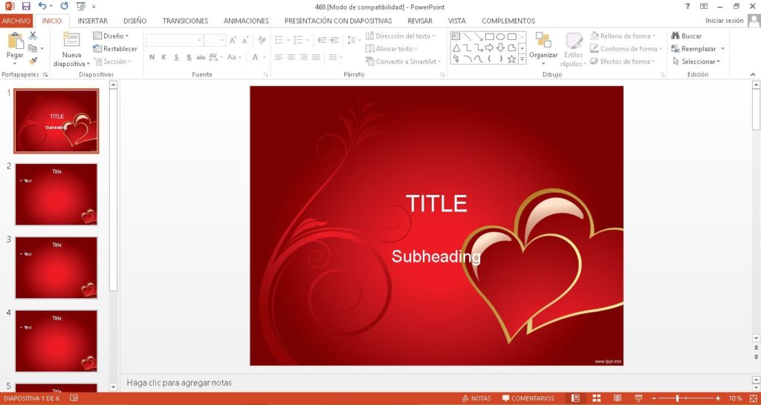Fit slide to current window icon

(x=752, y=398)
